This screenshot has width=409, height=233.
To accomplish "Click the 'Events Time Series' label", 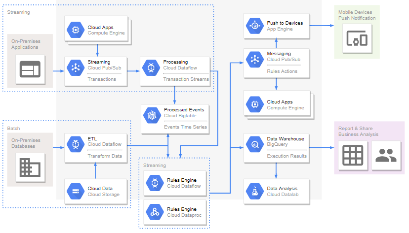I will [x=185, y=127].
